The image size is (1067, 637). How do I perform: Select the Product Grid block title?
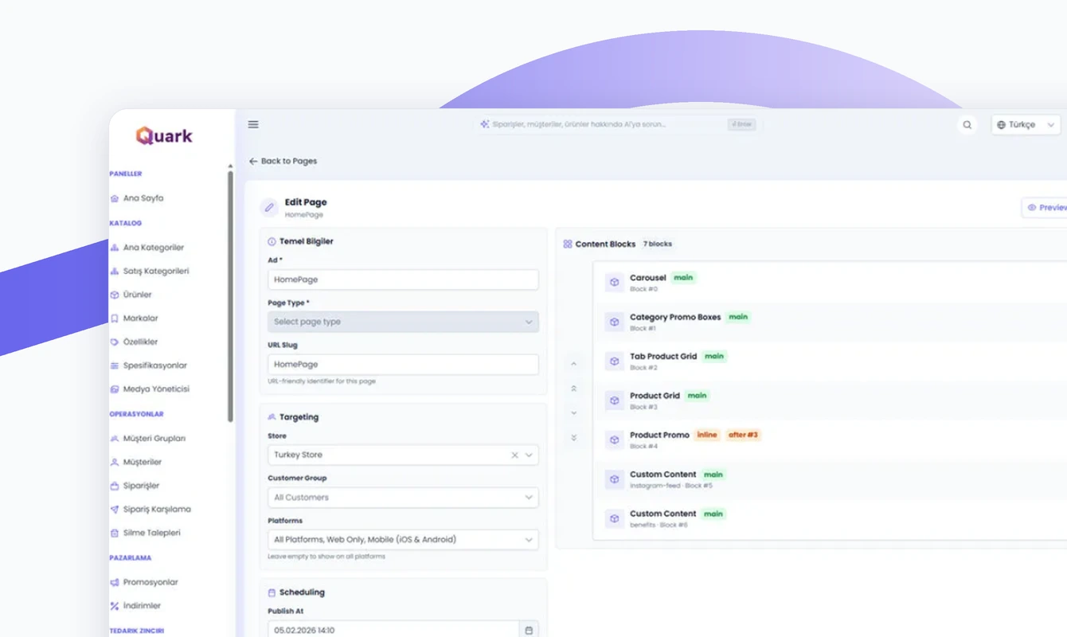coord(655,396)
